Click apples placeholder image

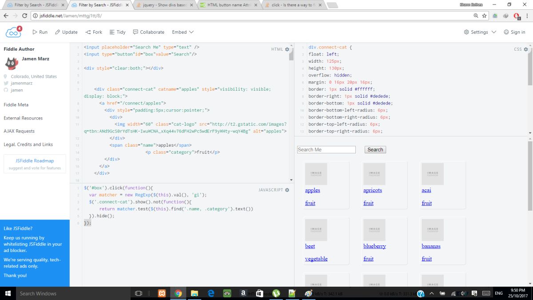[x=316, y=174]
